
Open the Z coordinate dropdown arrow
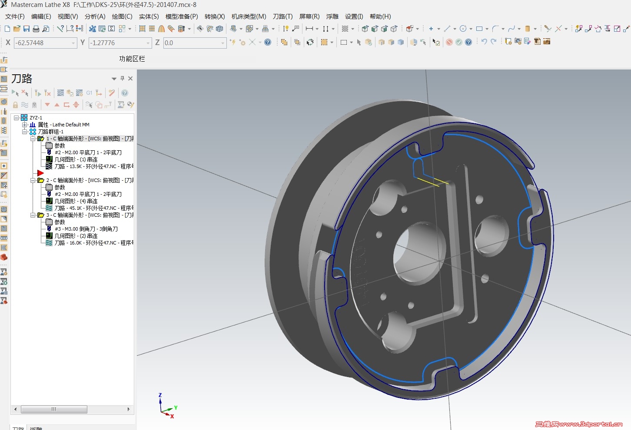(x=223, y=43)
